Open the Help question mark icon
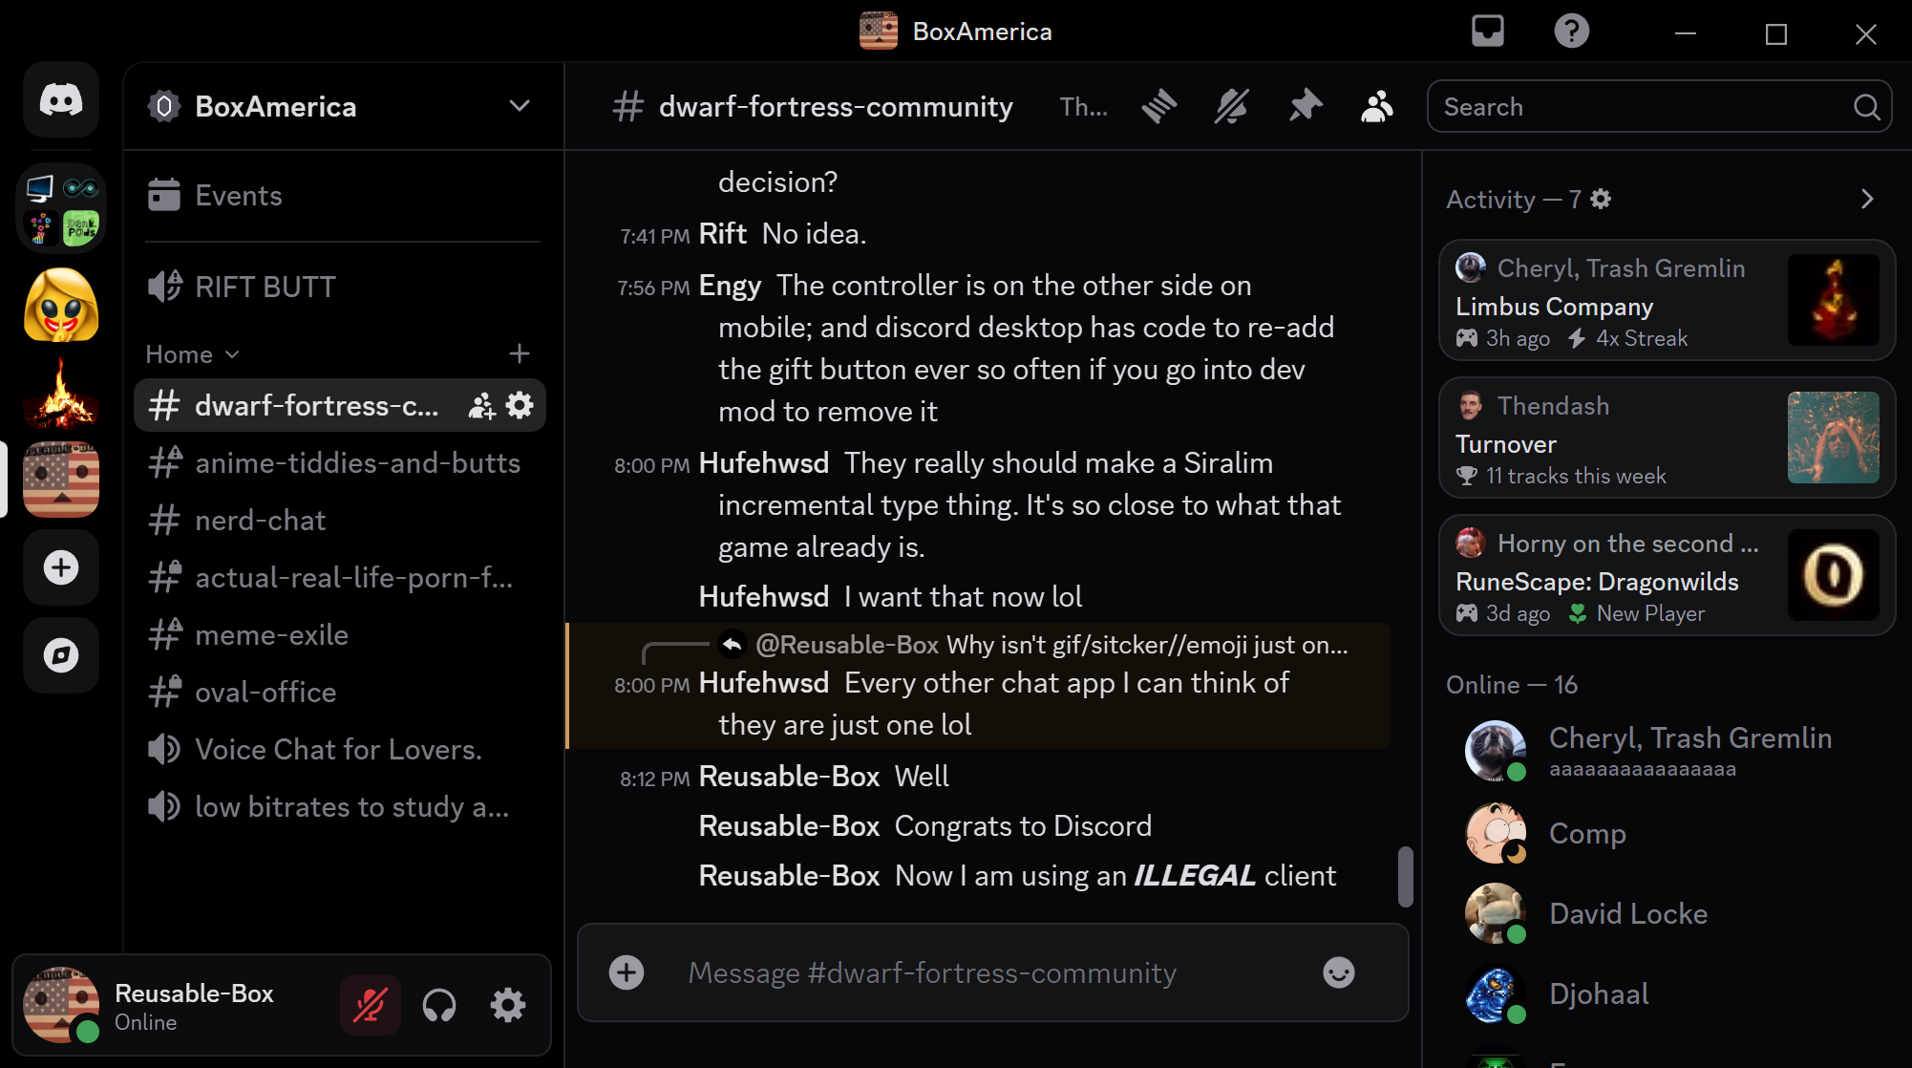The height and width of the screenshot is (1068, 1912). click(x=1571, y=32)
